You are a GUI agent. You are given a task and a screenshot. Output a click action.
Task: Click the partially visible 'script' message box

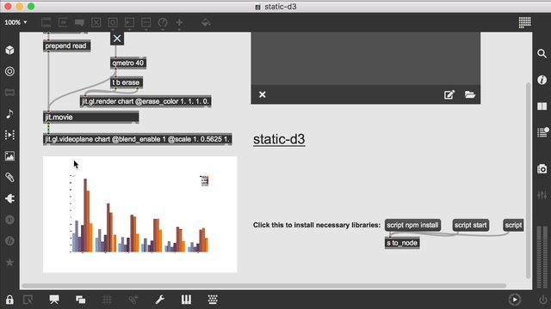pos(513,225)
